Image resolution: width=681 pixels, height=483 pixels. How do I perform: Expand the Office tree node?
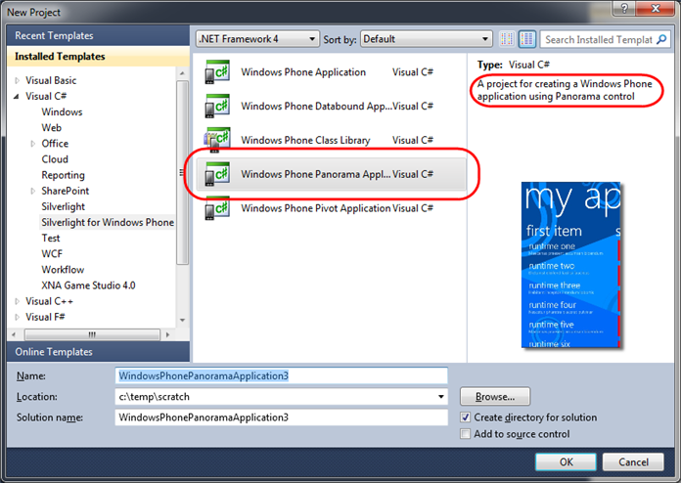[33, 144]
